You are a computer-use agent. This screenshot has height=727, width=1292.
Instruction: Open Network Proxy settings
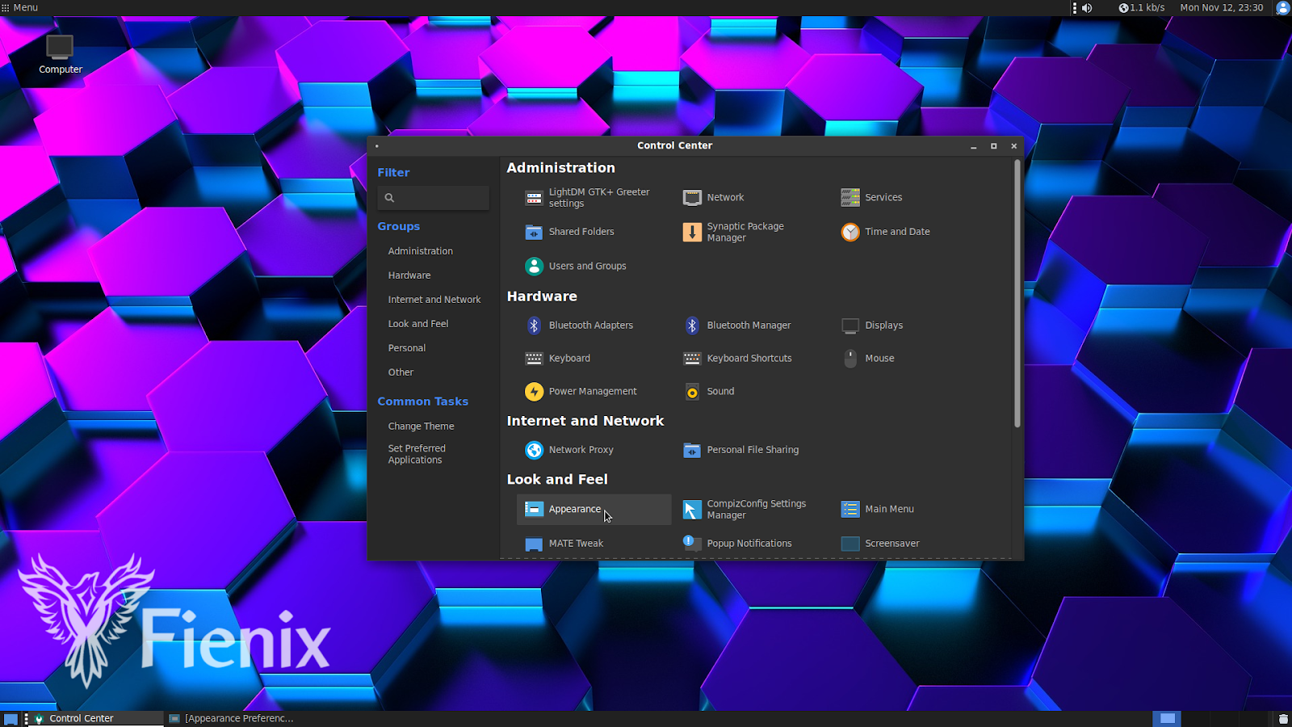point(581,450)
